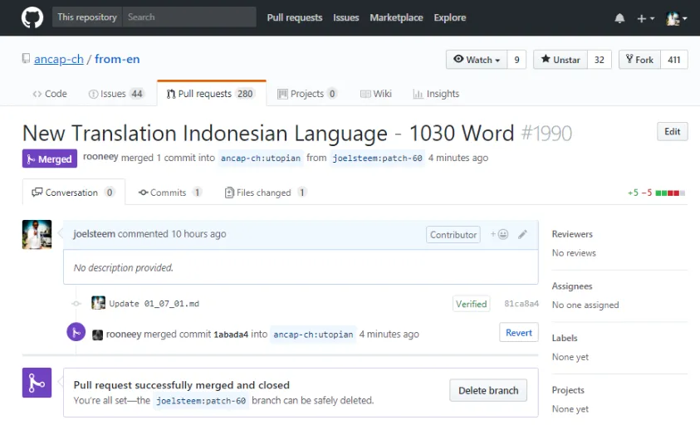Fork the from-en repository
The height and width of the screenshot is (425, 700).
[639, 60]
